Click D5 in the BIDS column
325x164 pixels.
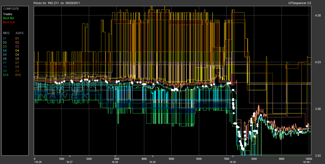pos(5,55)
